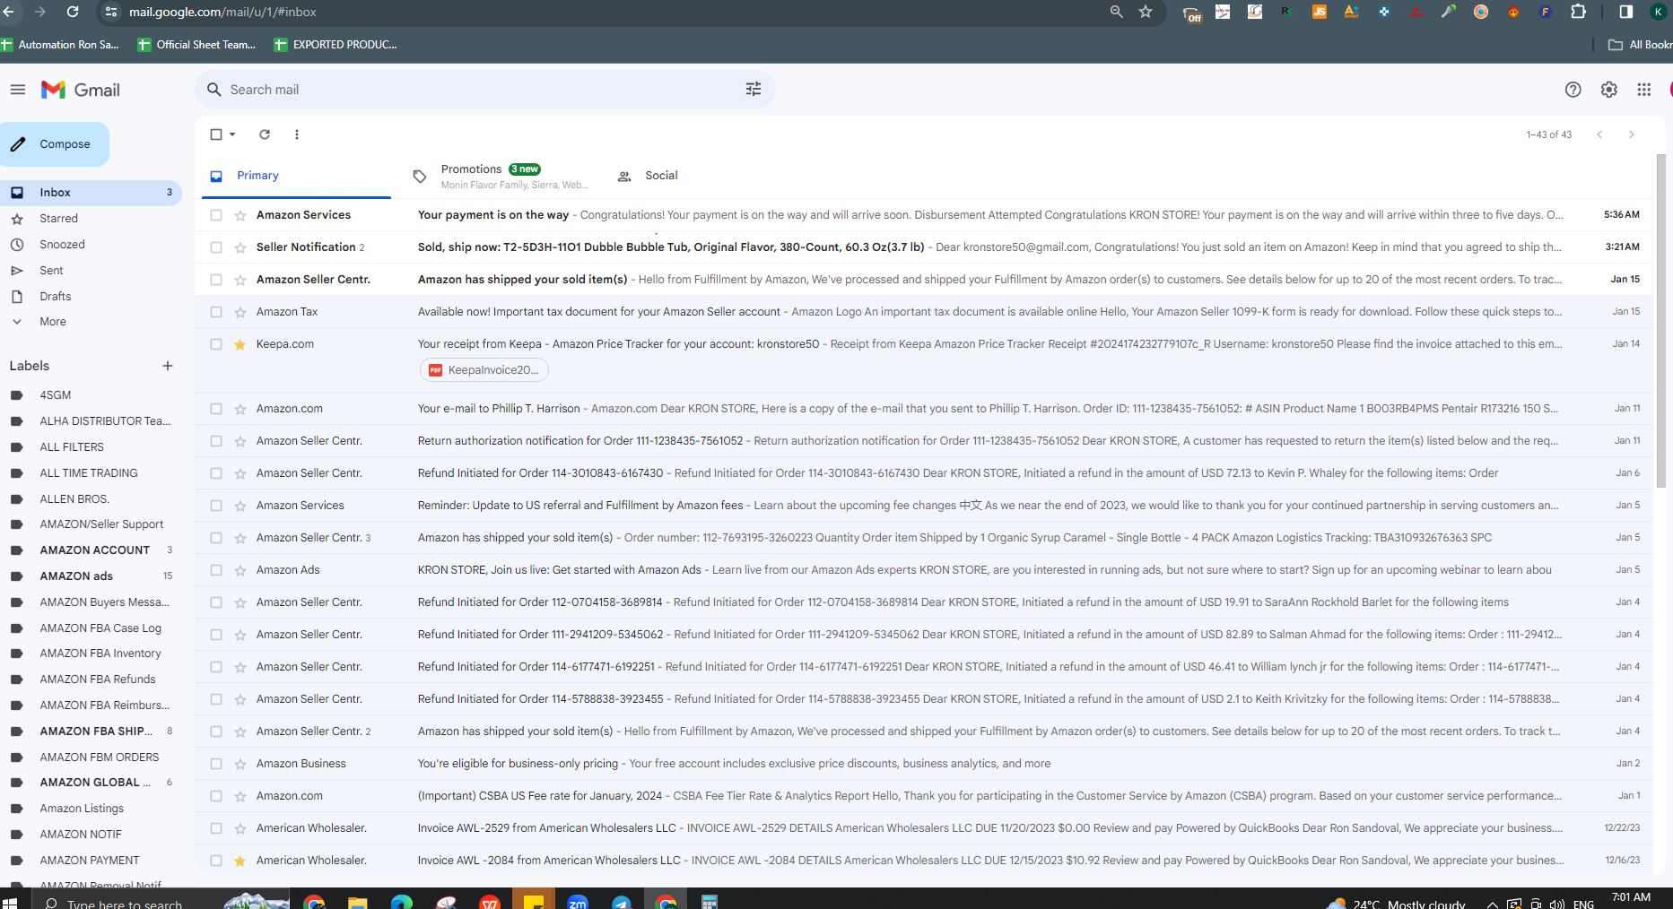Viewport: 1673px width, 909px height.
Task: Open All Bookmarks folder
Action: [x=1640, y=45]
